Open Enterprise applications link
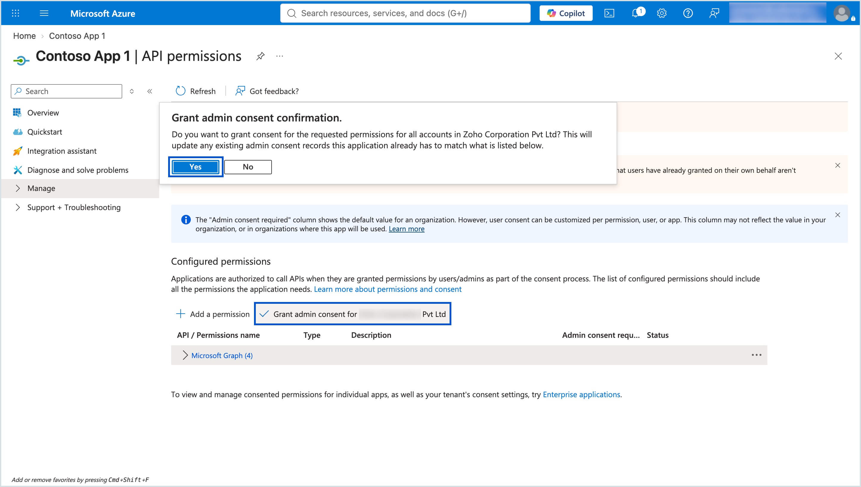861x487 pixels. 581,394
